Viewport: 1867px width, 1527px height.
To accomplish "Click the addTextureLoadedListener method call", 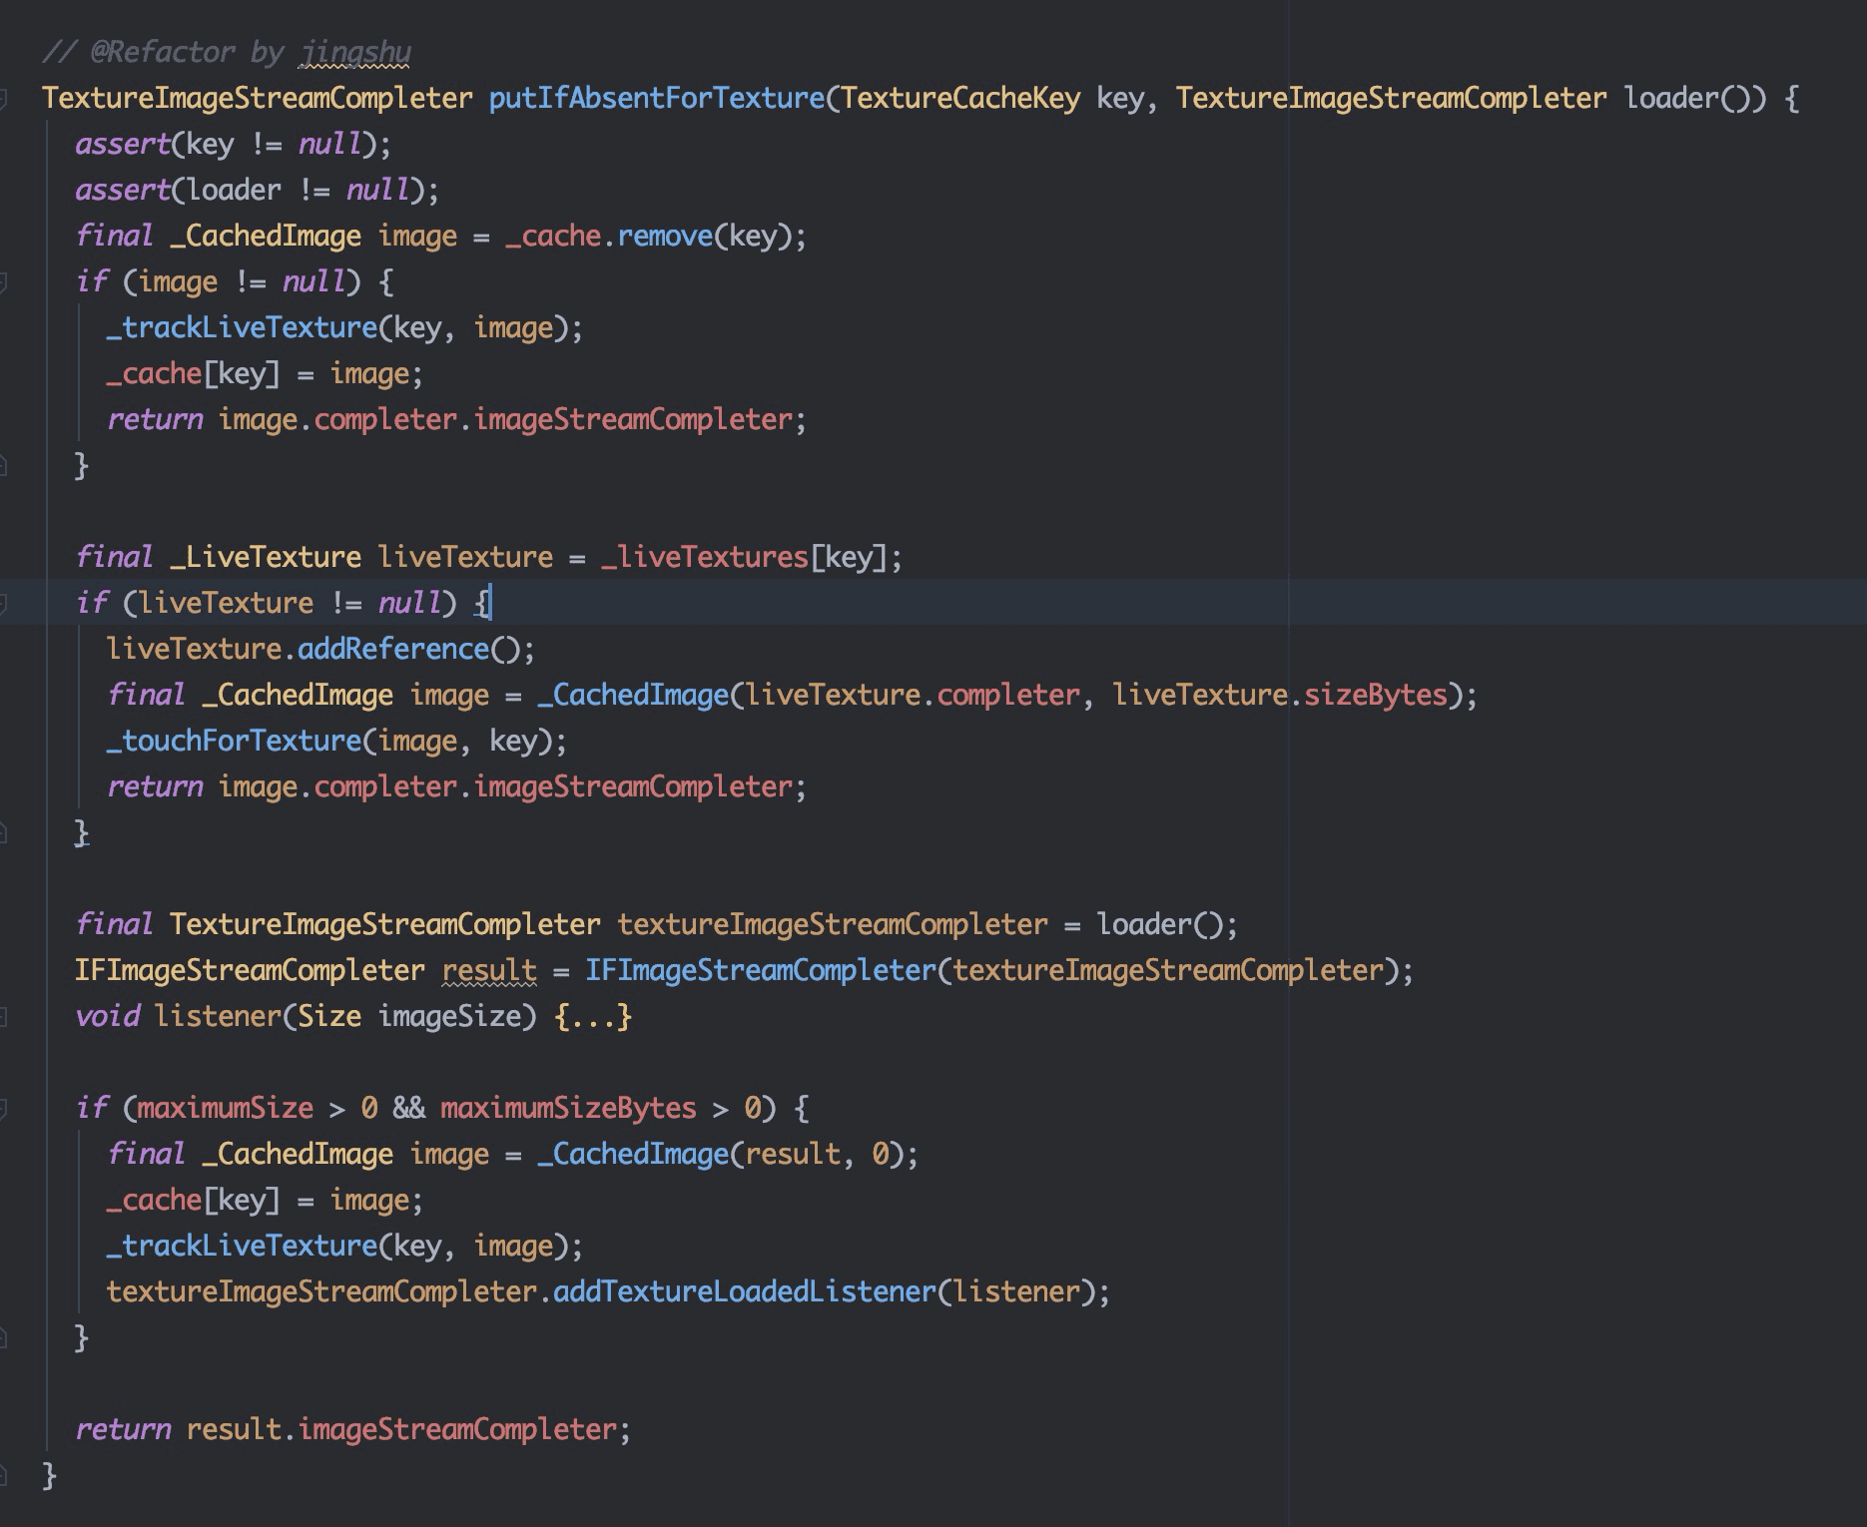I will coord(745,1291).
